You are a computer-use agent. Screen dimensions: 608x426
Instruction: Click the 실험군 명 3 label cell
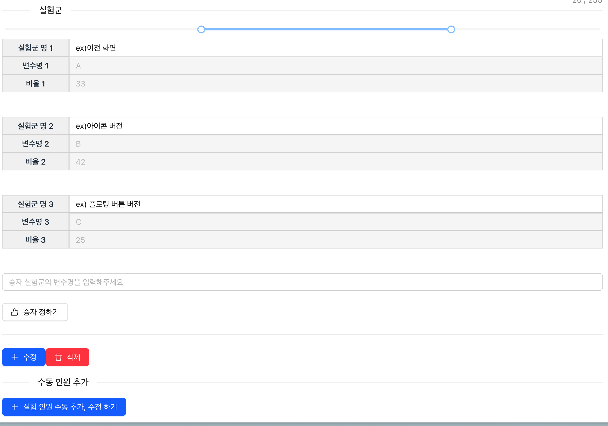36,204
